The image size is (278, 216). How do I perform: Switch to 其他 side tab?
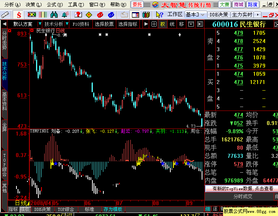(4, 188)
